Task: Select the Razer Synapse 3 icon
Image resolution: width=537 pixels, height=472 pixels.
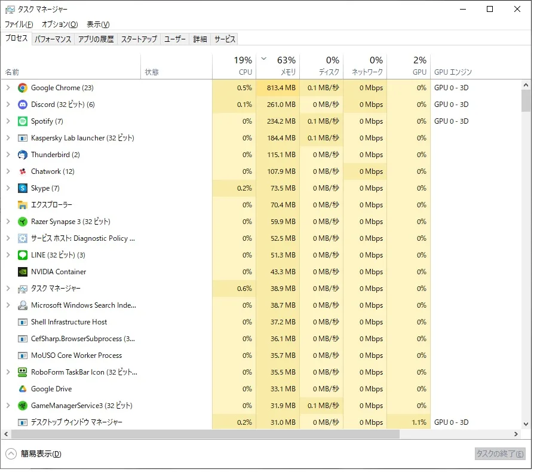Action: click(23, 222)
